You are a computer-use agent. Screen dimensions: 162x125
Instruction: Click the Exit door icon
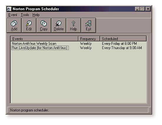tap(88, 23)
